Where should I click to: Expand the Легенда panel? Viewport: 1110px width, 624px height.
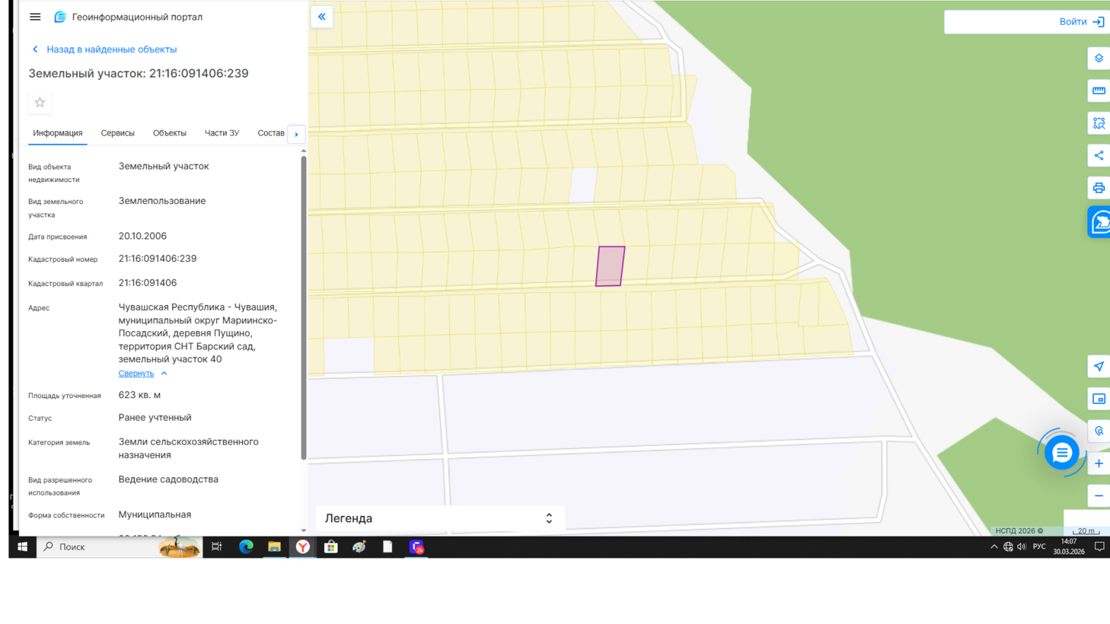548,518
